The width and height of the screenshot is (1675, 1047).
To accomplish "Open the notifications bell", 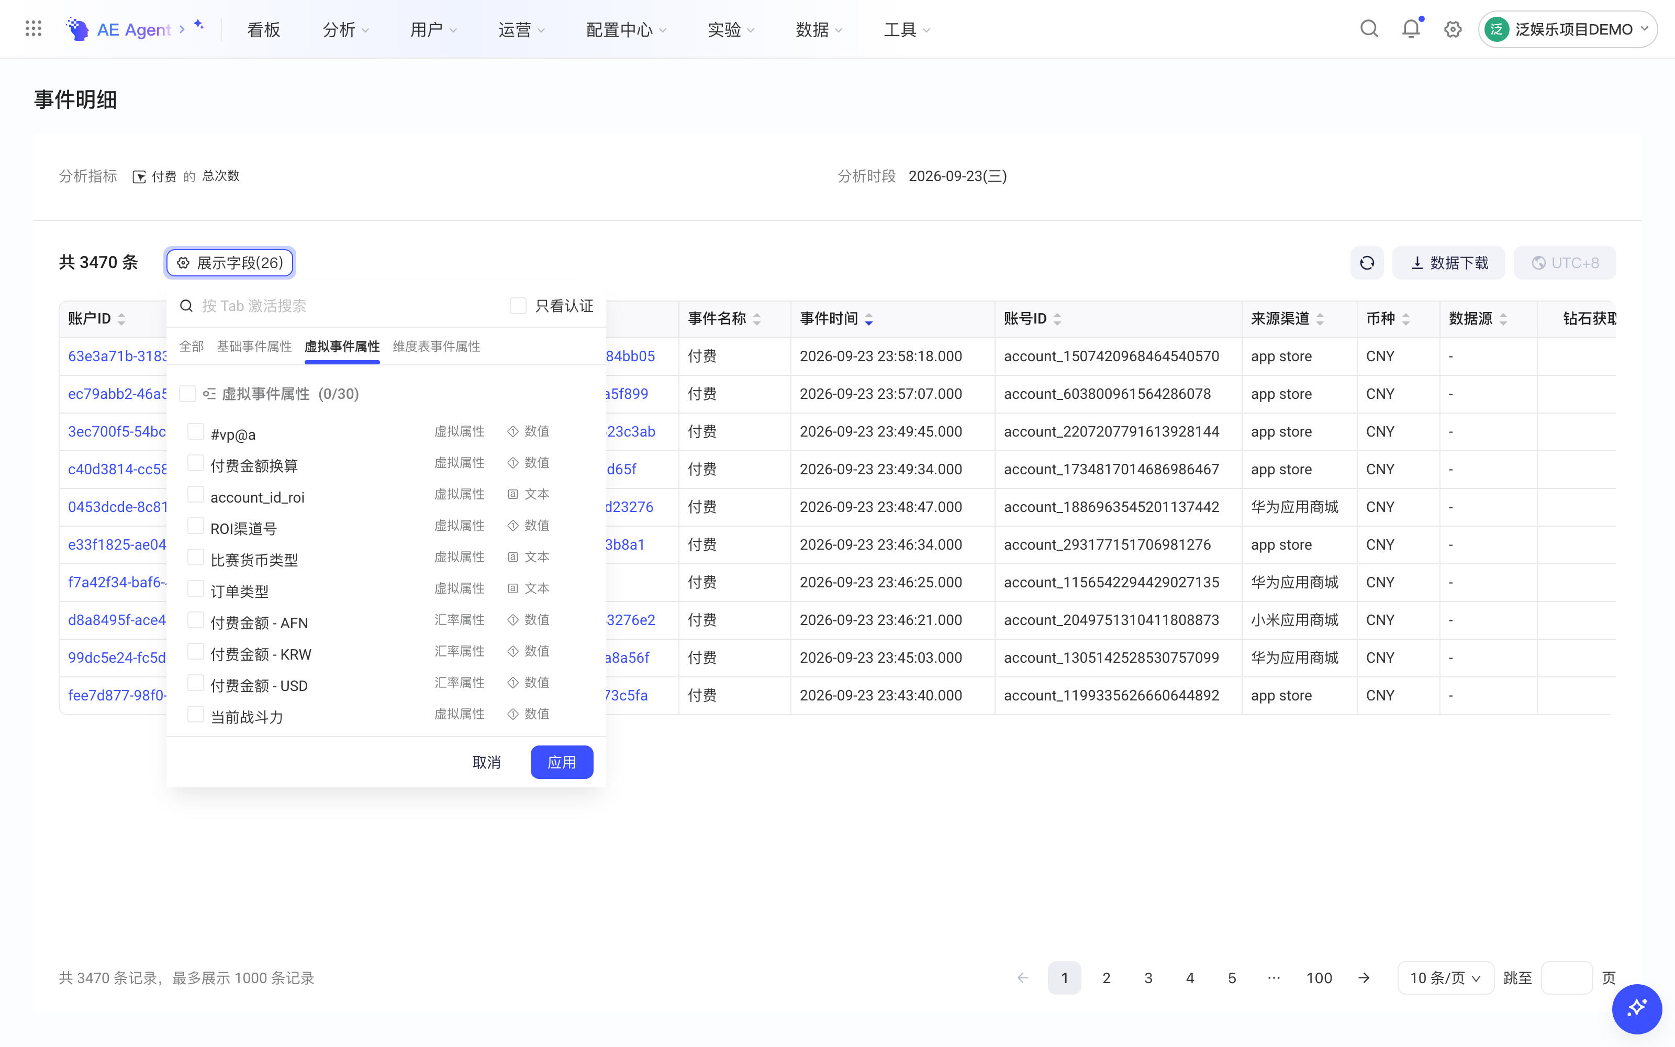I will 1411,28.
